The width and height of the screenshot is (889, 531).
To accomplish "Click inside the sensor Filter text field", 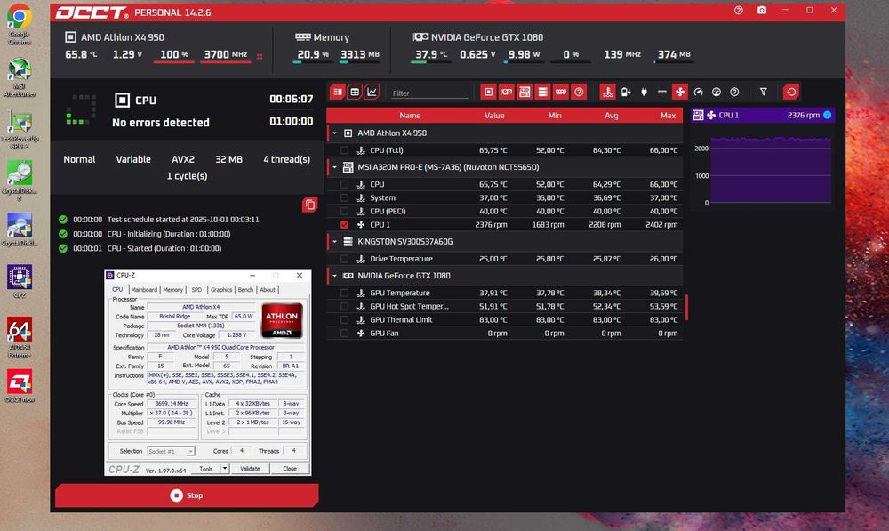I will click(429, 93).
